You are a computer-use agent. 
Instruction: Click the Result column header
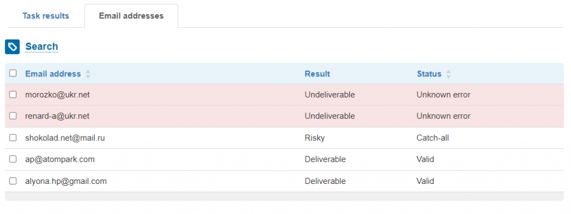tap(317, 74)
